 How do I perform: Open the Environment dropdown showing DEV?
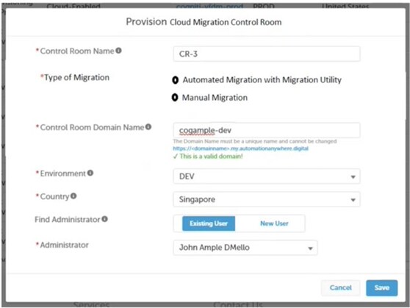[267, 176]
